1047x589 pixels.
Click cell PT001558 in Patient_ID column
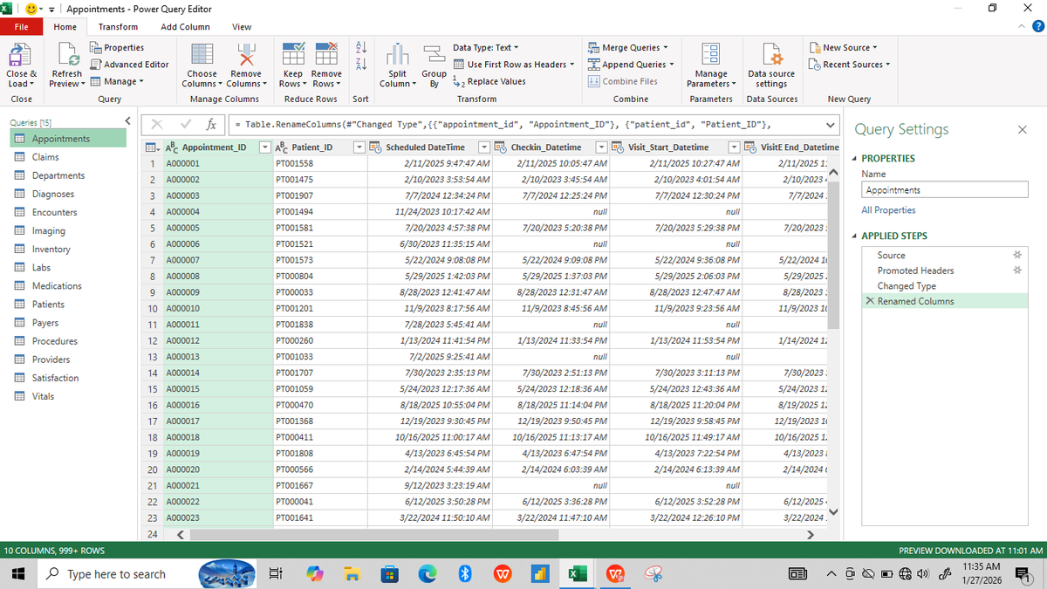tap(319, 163)
